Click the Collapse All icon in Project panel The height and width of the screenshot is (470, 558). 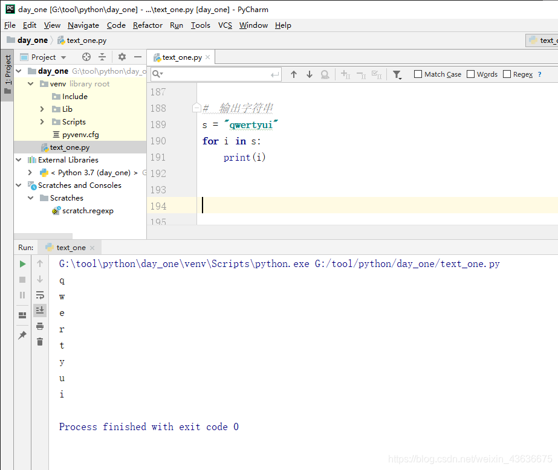pyautogui.click(x=102, y=57)
